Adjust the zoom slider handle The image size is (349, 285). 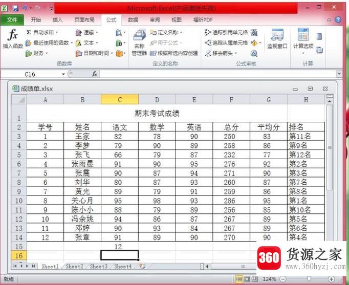point(309,279)
